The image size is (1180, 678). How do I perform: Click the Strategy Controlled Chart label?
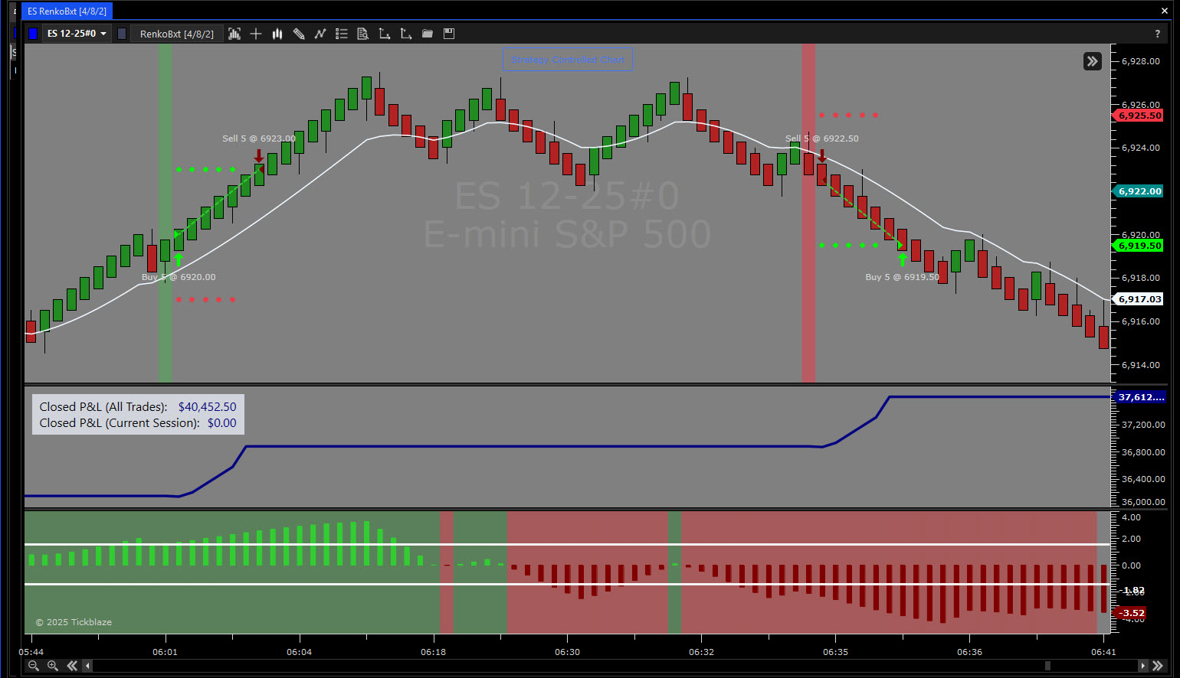568,60
